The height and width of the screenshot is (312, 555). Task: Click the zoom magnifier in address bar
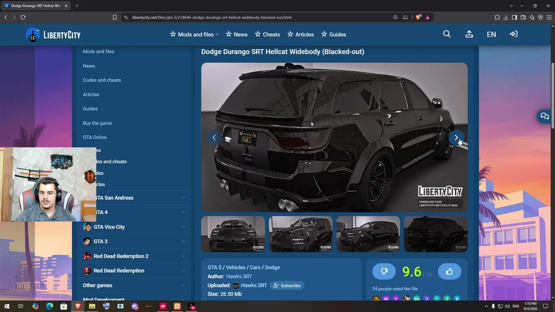[395, 17]
